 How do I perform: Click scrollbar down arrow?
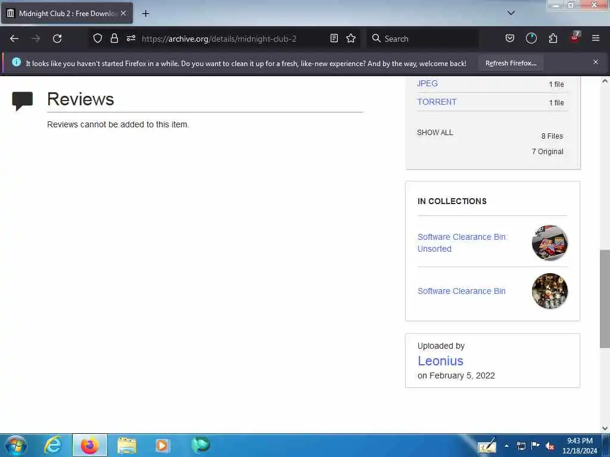point(605,428)
